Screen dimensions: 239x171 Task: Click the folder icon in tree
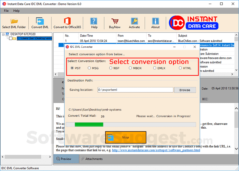pyautogui.click(x=14, y=38)
